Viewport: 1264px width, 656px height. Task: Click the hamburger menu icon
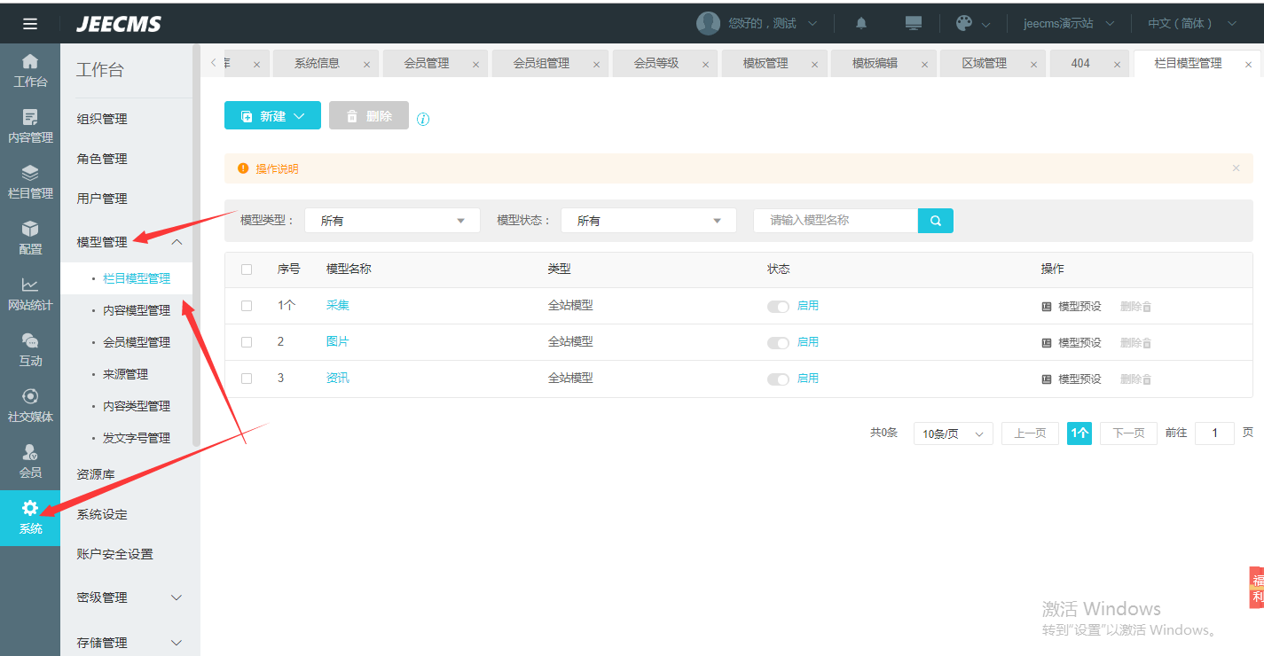[x=29, y=24]
